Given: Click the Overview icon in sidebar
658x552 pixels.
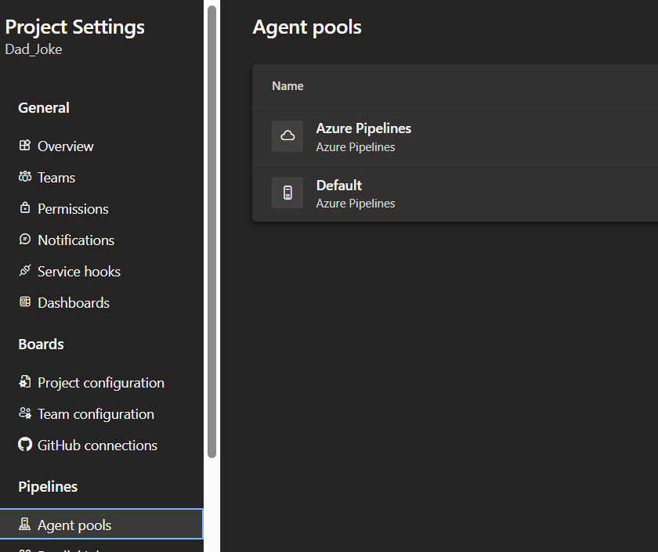Looking at the screenshot, I should [x=25, y=146].
